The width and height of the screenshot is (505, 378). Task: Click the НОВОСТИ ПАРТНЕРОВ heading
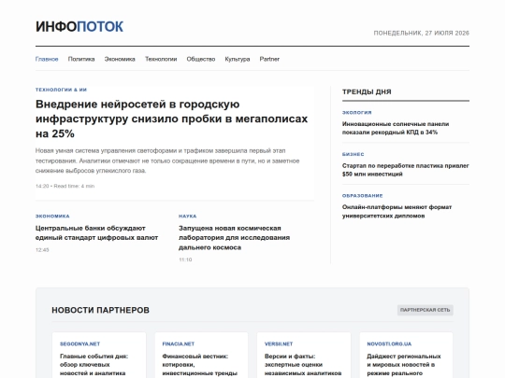click(x=100, y=310)
